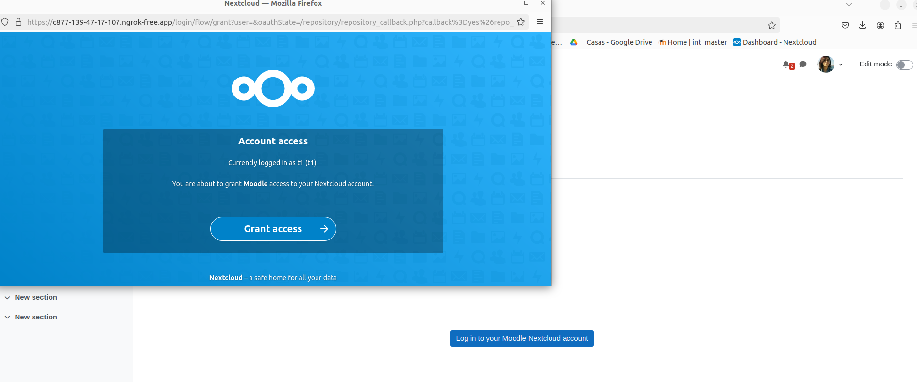The width and height of the screenshot is (917, 382).
Task: Click the padlock site security icon
Action: [x=18, y=22]
